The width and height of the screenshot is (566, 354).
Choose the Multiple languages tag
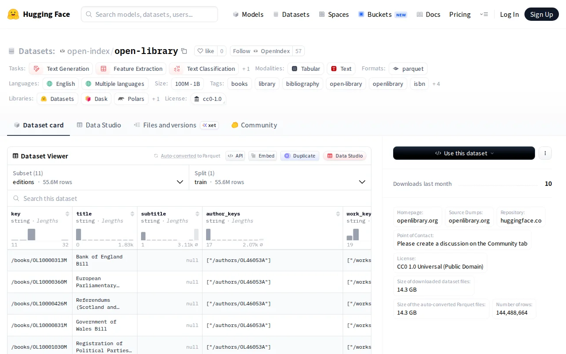[115, 84]
